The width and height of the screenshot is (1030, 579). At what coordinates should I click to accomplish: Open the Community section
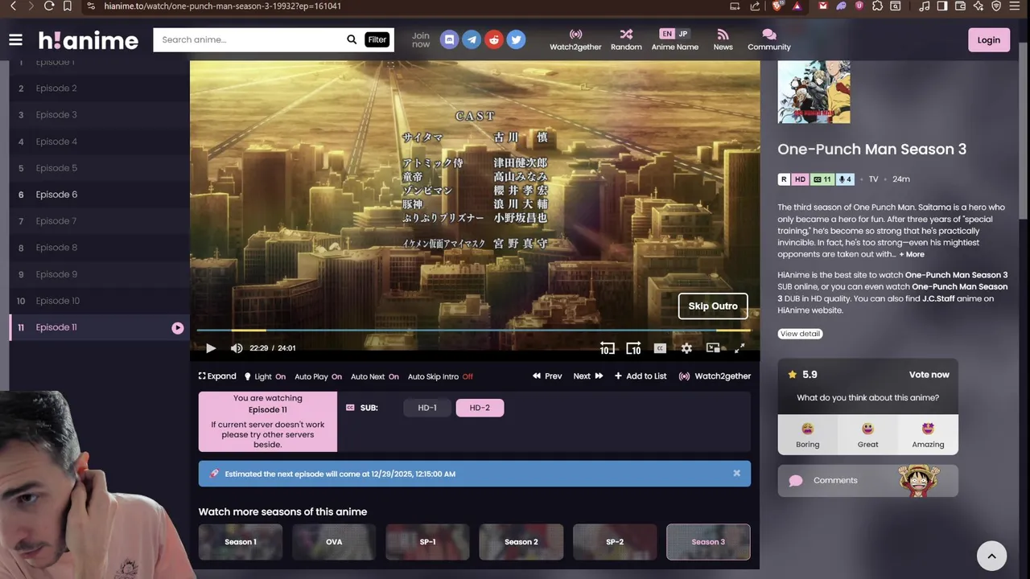(769, 39)
